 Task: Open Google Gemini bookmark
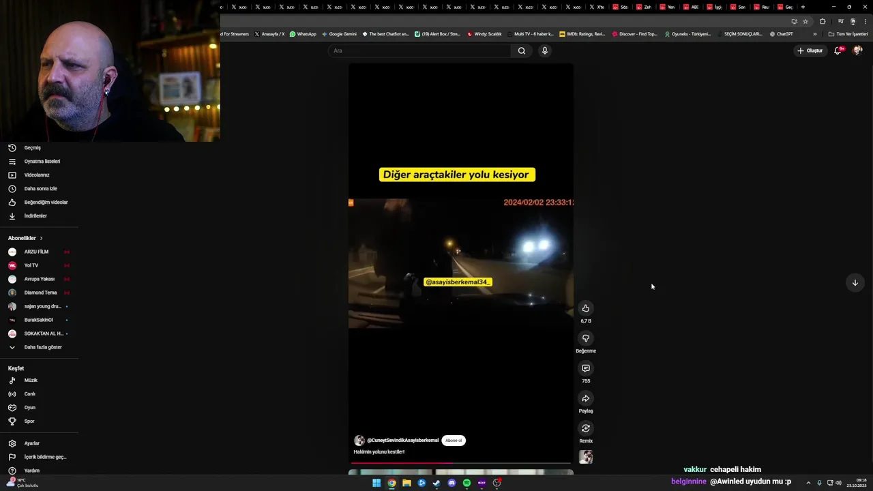coord(339,34)
